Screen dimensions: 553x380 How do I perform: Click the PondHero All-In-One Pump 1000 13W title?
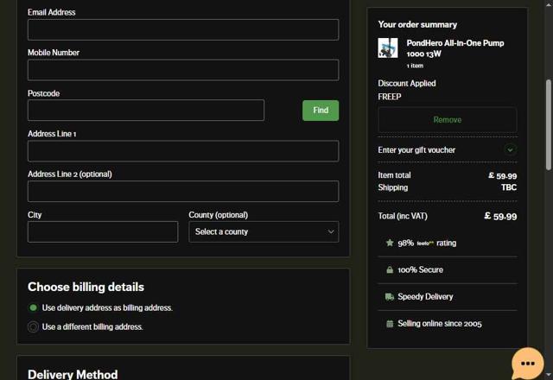click(x=455, y=48)
